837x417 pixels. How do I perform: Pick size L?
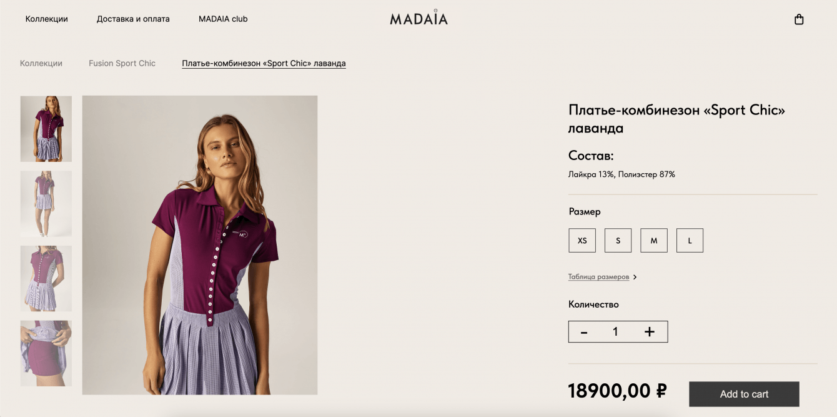pos(690,240)
